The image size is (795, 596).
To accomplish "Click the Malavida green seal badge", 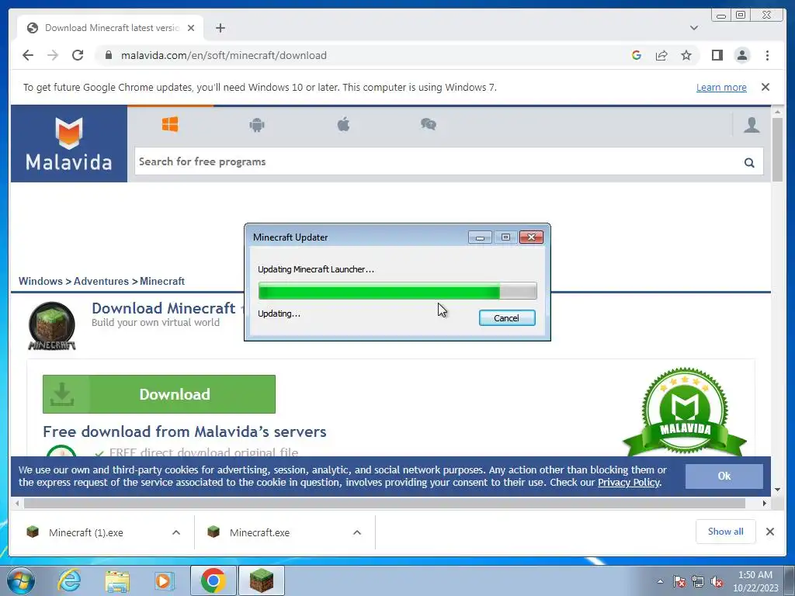I will [685, 411].
